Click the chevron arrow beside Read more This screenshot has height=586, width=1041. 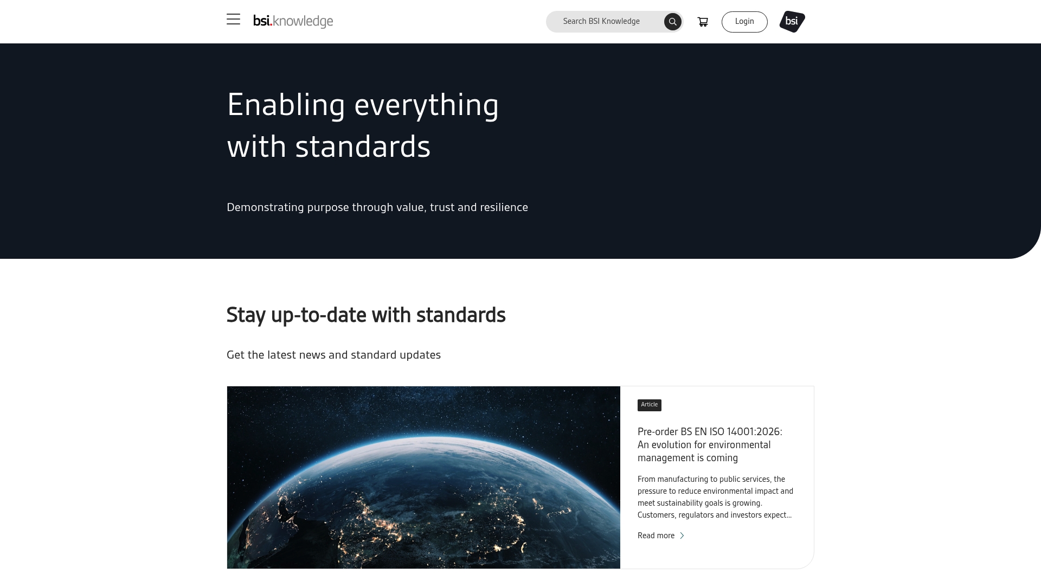click(x=682, y=536)
